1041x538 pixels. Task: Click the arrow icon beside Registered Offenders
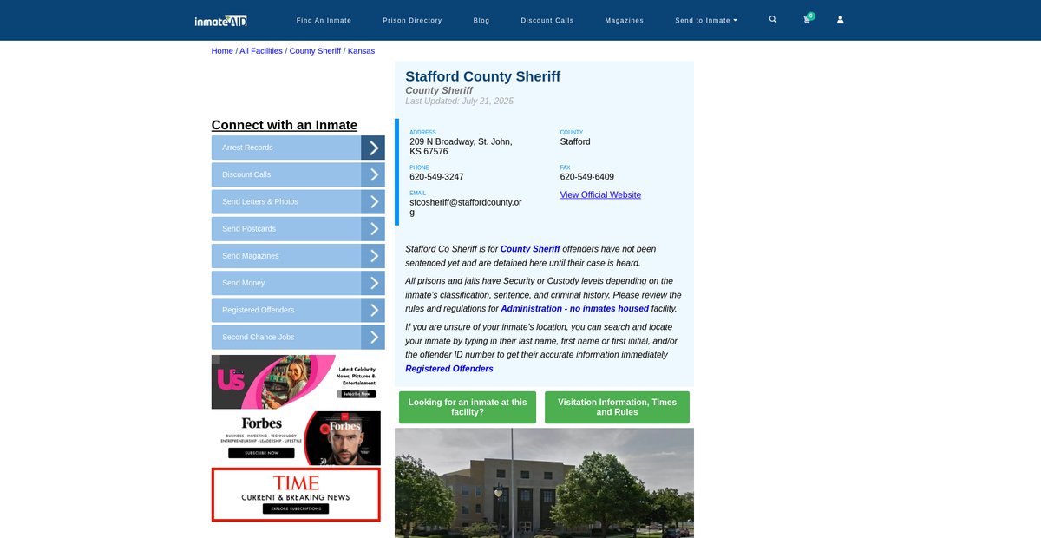click(x=373, y=310)
